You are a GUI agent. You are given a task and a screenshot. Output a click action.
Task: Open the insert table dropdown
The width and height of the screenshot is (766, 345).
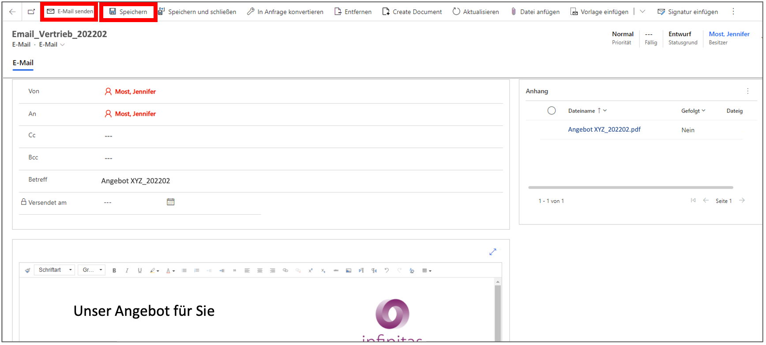pos(427,270)
